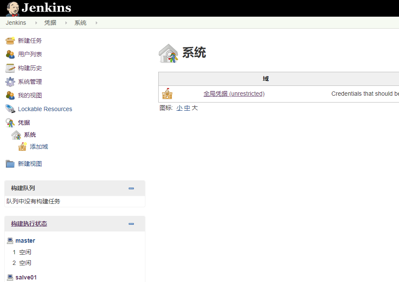This screenshot has height=282, width=399.
Task: Set icon size to 小
Action: pos(179,108)
